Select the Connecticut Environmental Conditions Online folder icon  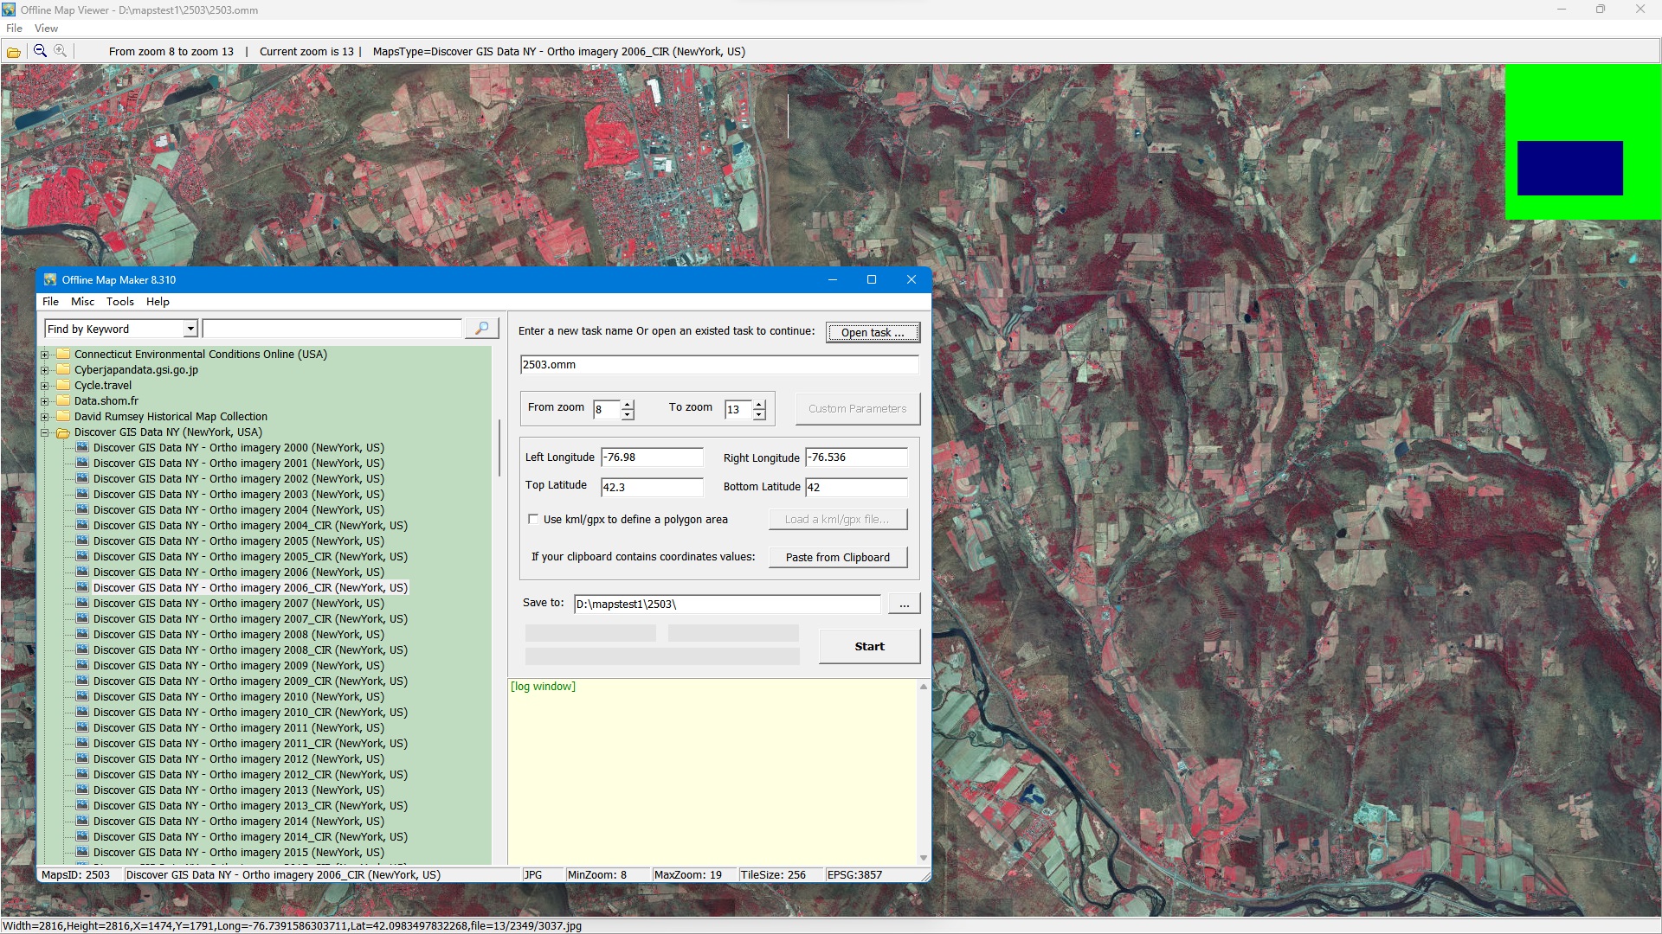(63, 354)
